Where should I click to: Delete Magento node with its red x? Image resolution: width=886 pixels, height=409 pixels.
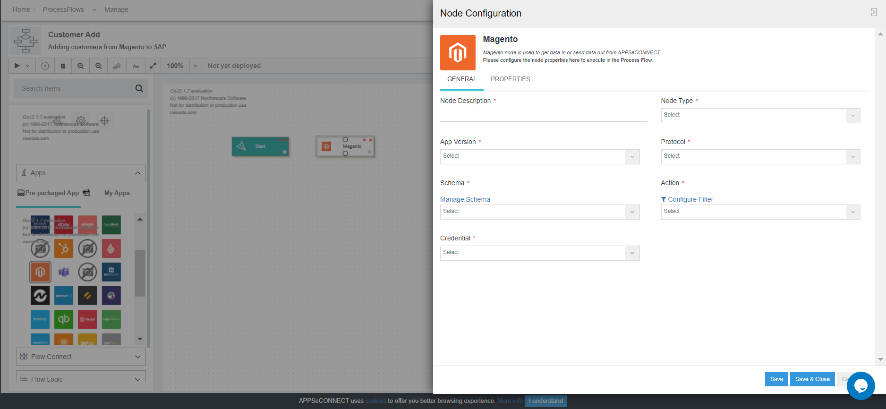371,140
